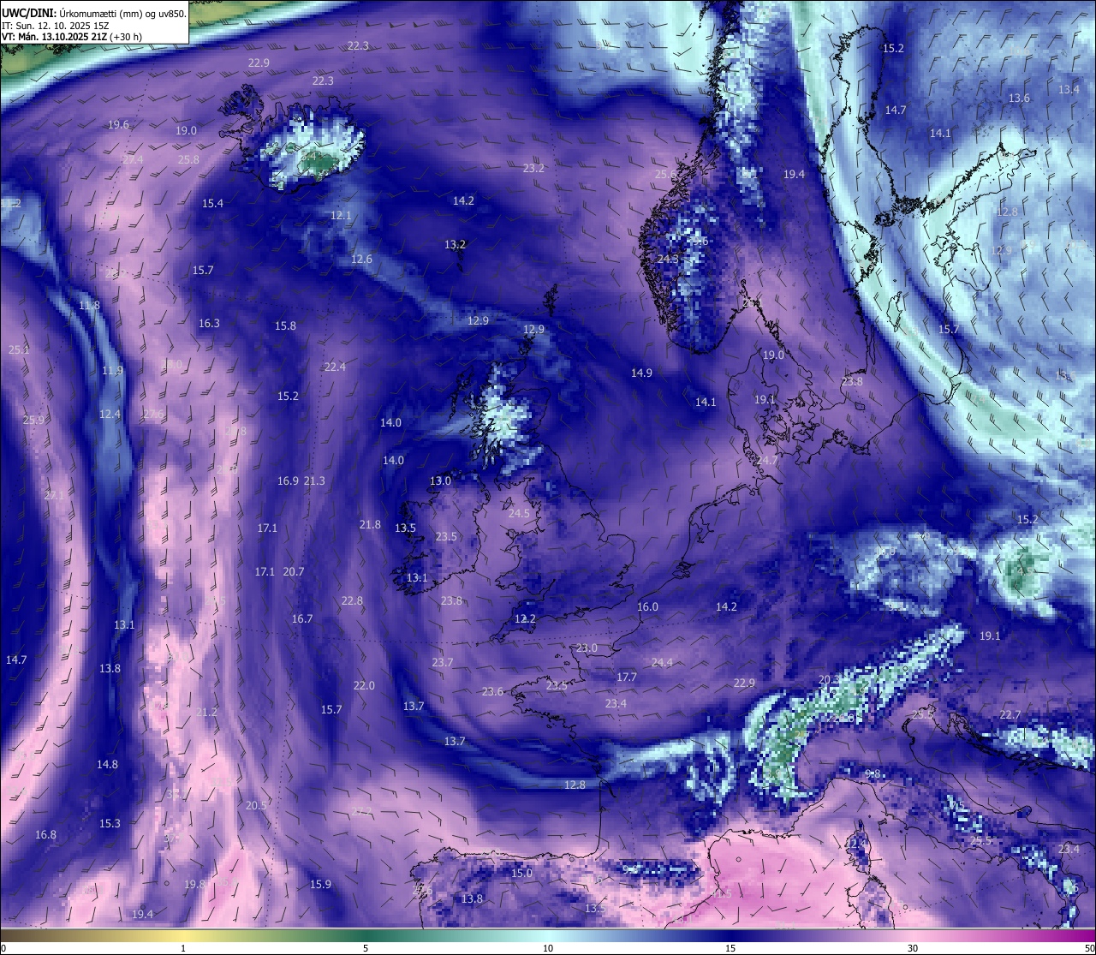Click the legend tick label 1

(x=183, y=948)
